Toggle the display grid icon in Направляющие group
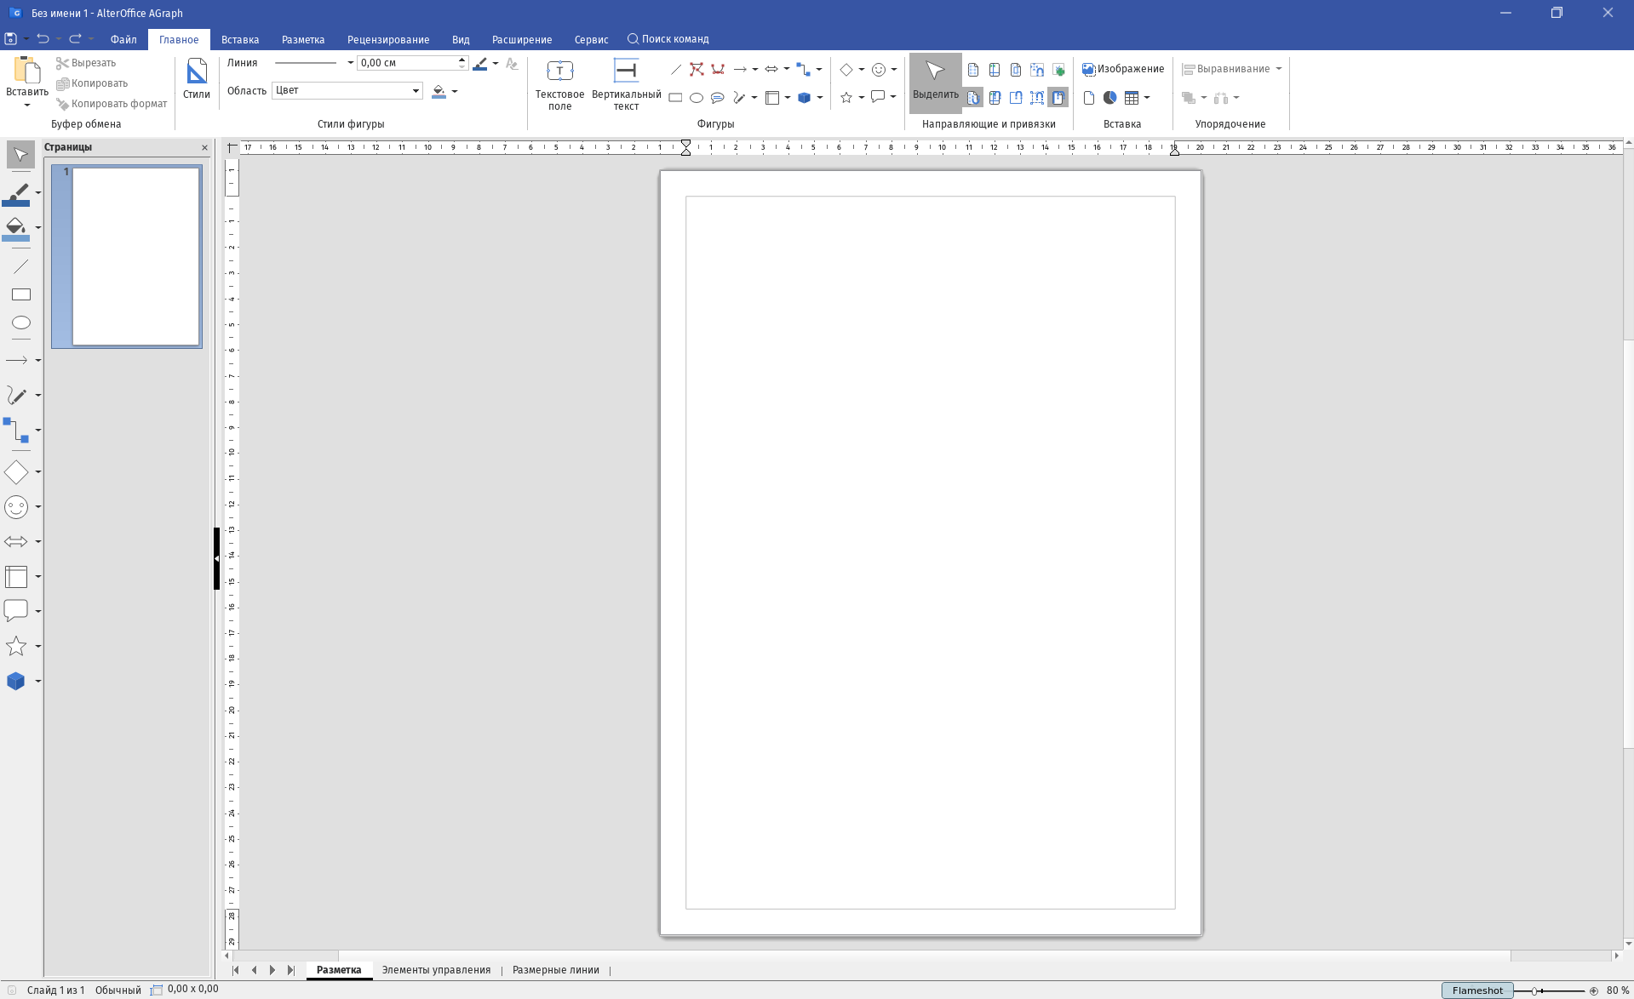The height and width of the screenshot is (999, 1634). click(x=973, y=70)
